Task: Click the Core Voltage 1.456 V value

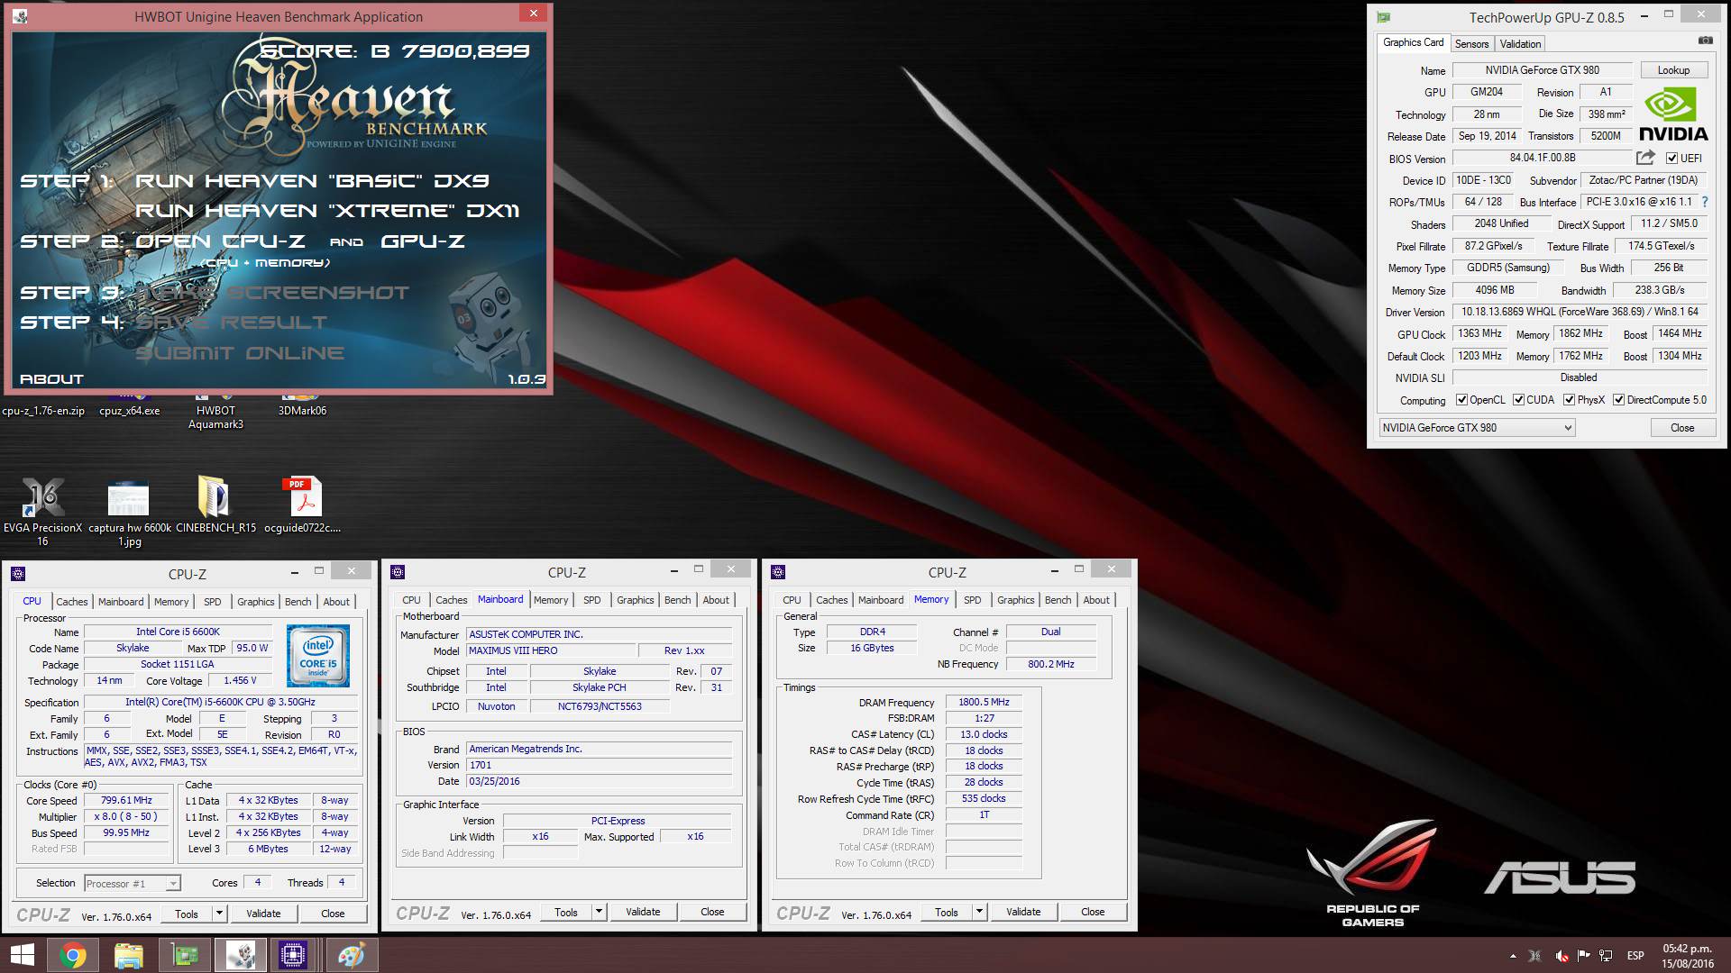Action: point(240,680)
